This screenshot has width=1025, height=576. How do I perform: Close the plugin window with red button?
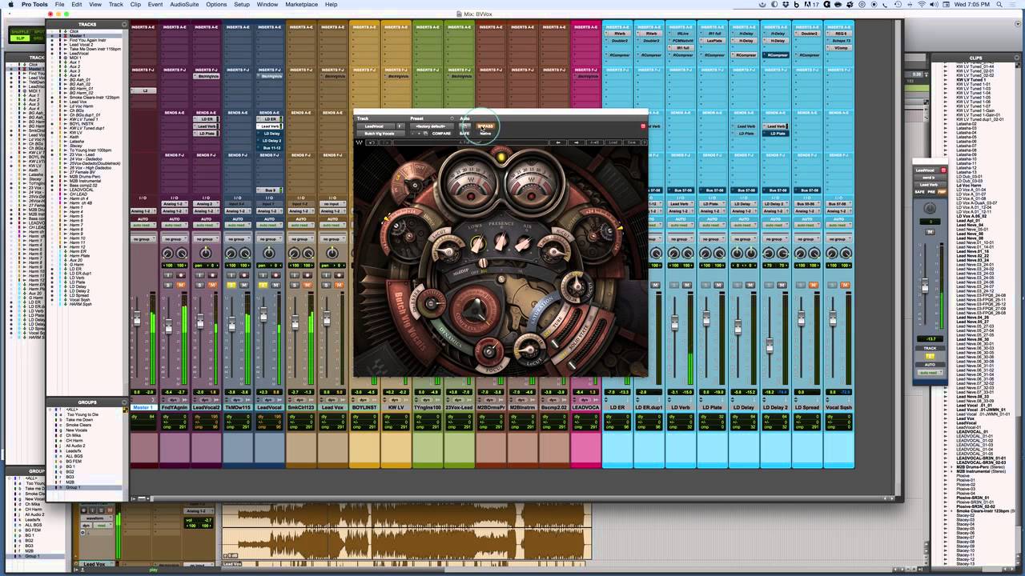643,126
